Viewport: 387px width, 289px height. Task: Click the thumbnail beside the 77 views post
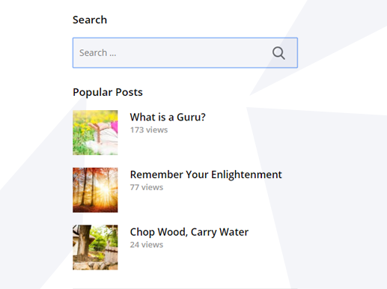[x=95, y=190]
